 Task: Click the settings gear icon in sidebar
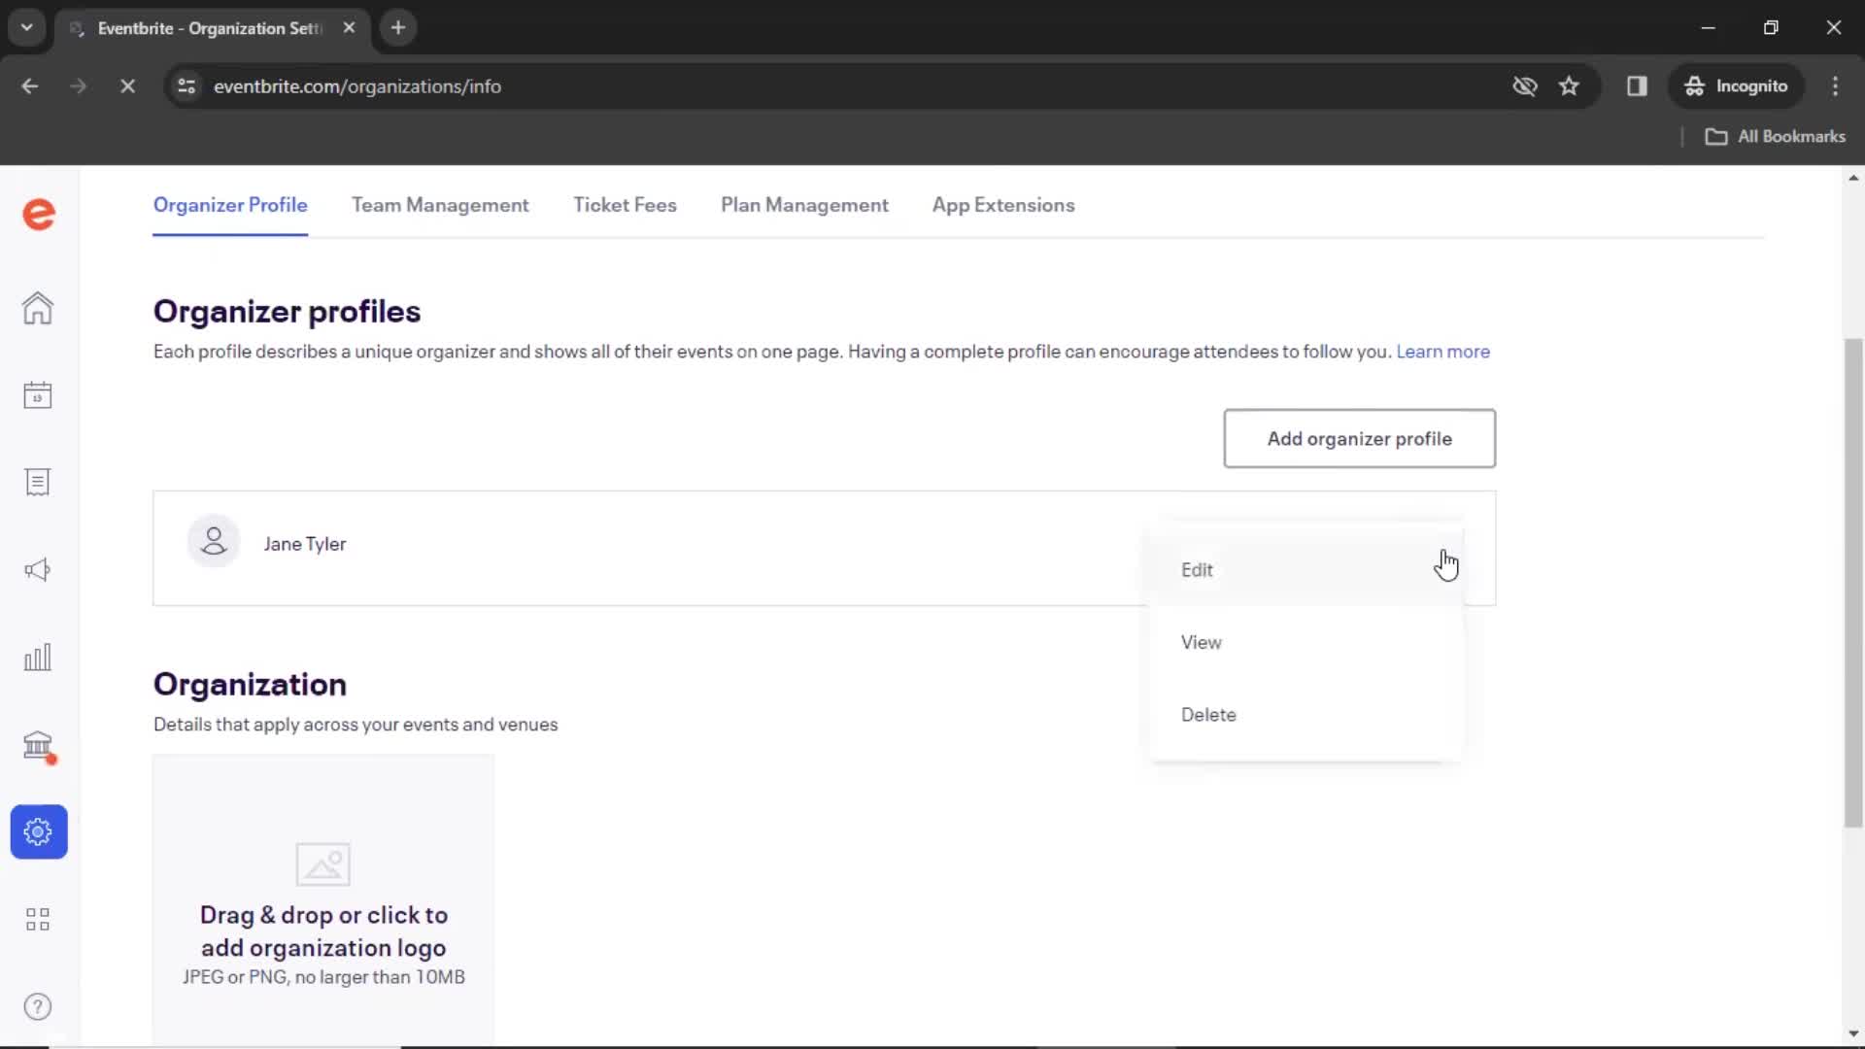(x=37, y=831)
